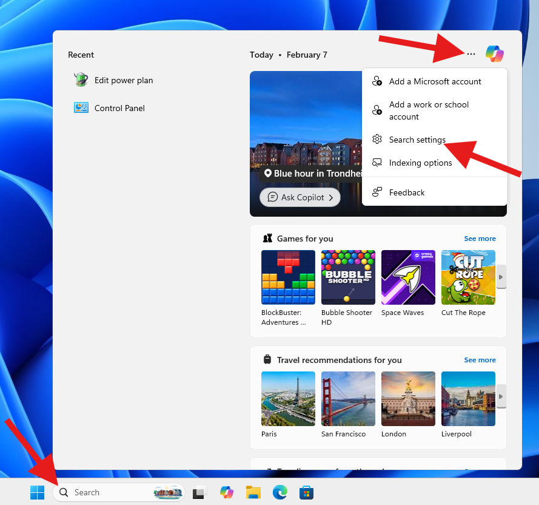Open the Windows Start button
Viewport: 539px width, 505px height.
pyautogui.click(x=38, y=492)
